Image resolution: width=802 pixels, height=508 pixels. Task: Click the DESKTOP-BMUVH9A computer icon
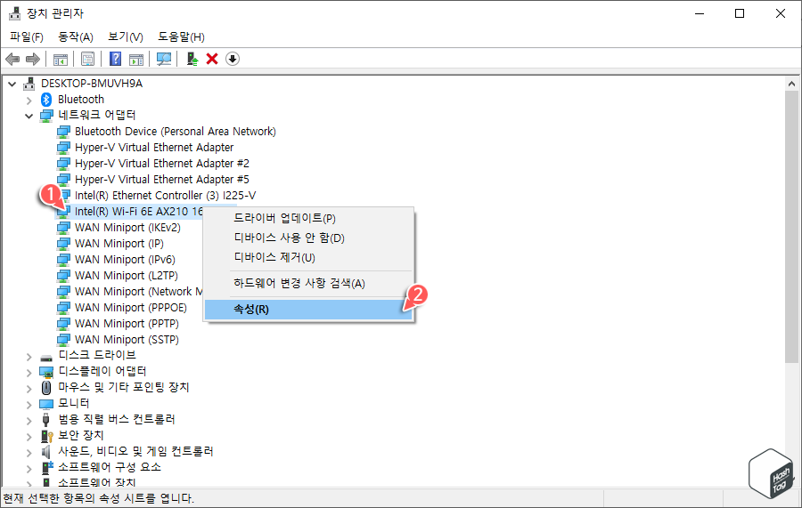(29, 84)
